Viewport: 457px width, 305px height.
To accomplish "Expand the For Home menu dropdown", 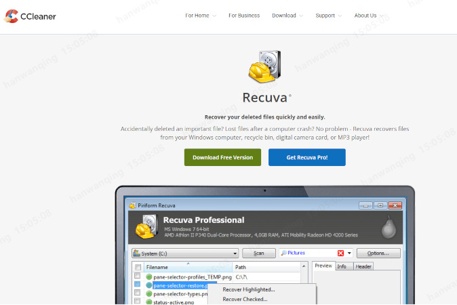I will [201, 16].
